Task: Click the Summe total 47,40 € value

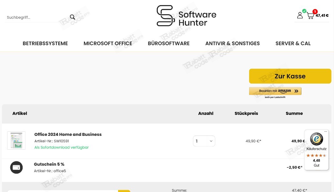Action: point(299,190)
